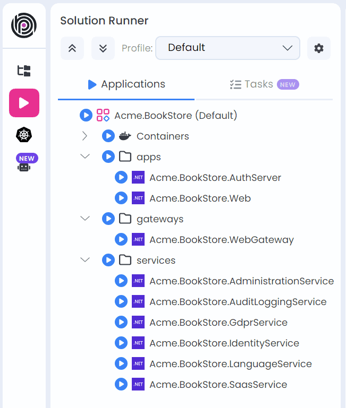Collapse the services folder
The width and height of the screenshot is (346, 408).
[85, 261]
